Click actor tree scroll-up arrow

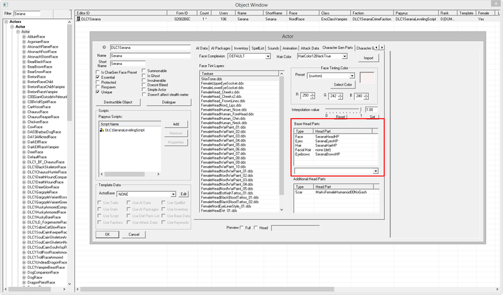[x=69, y=22]
